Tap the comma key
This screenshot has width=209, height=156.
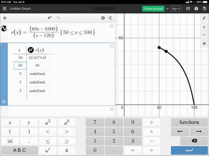[29, 141]
